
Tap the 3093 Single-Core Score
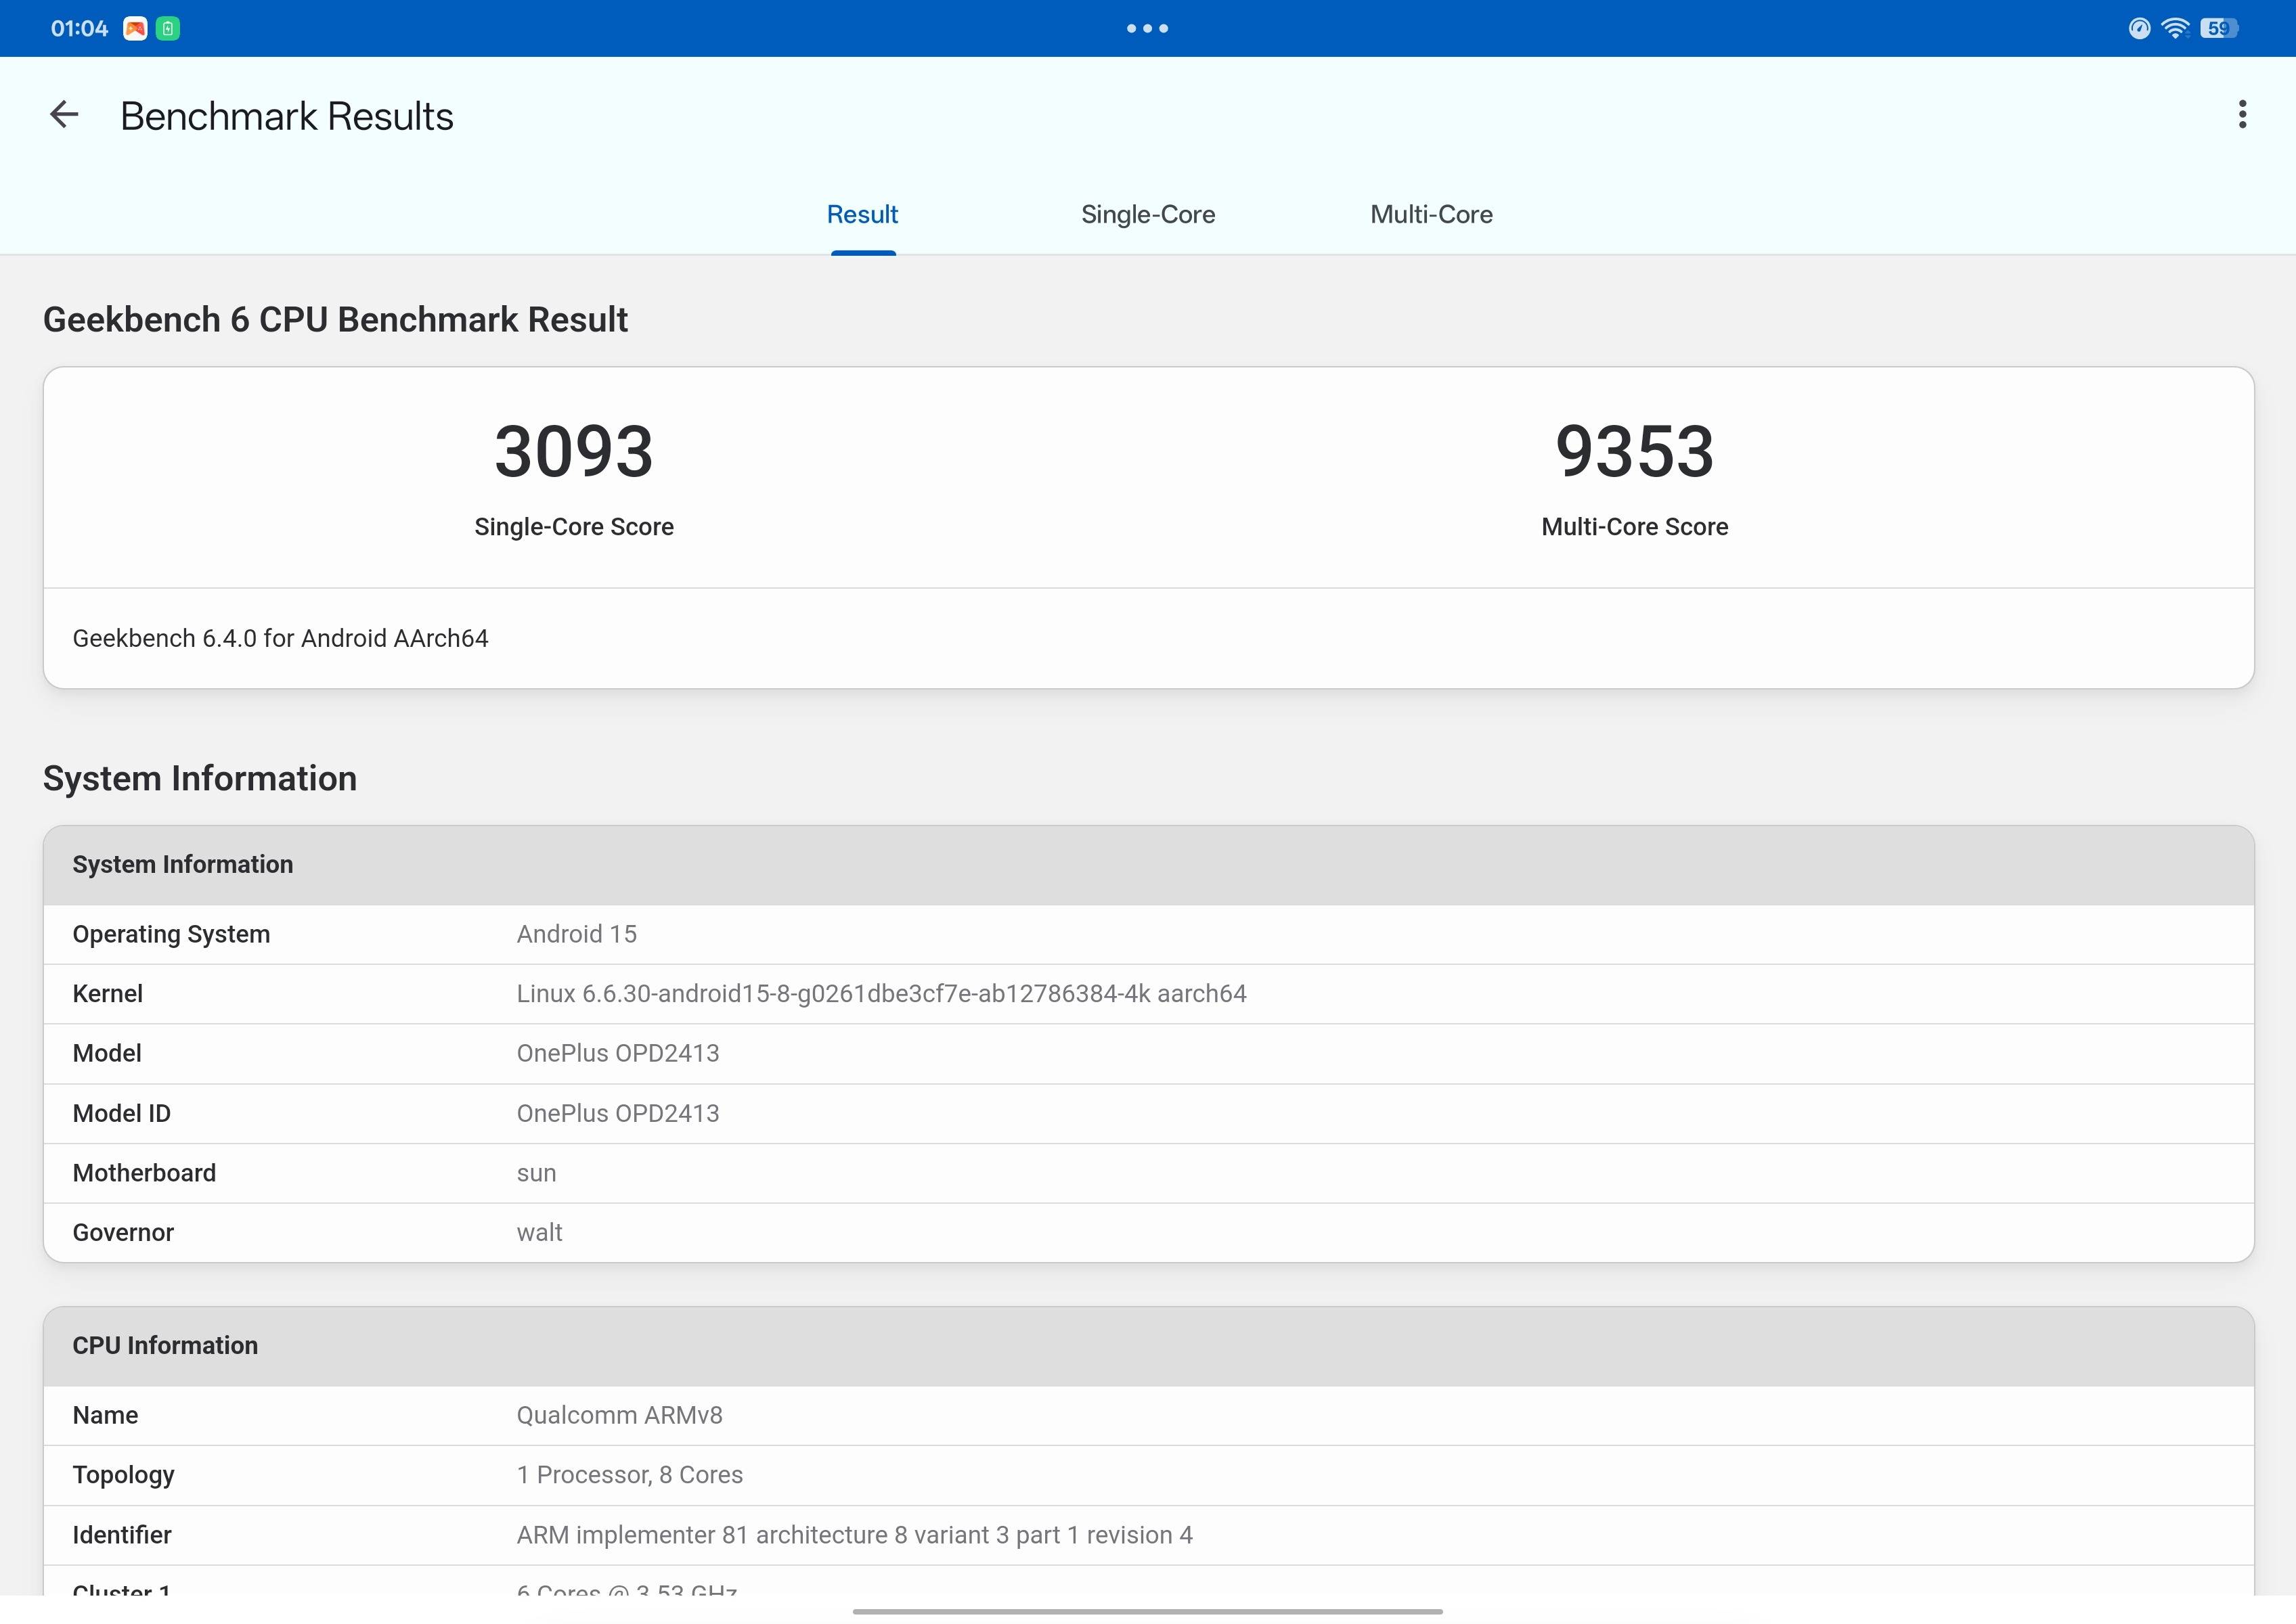coord(573,452)
